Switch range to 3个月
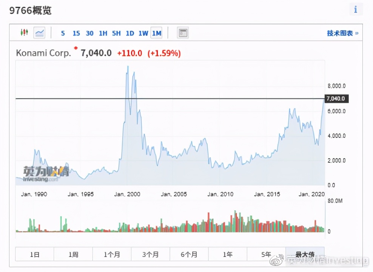Screen dimensions: 373x272 (x=150, y=254)
